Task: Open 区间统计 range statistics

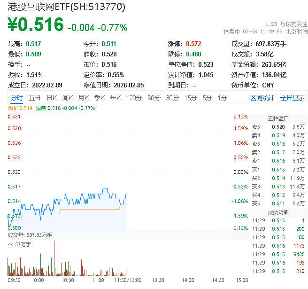Action: pyautogui.click(x=262, y=98)
